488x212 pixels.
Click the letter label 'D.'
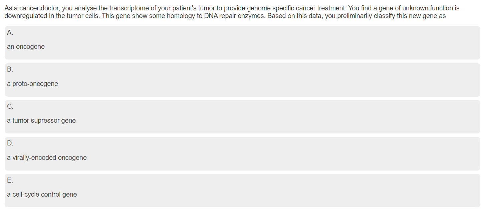coord(10,143)
